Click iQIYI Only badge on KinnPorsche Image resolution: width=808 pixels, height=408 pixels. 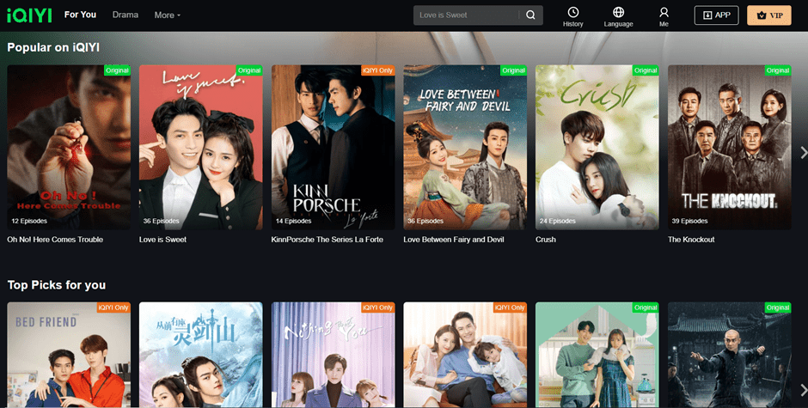(377, 70)
